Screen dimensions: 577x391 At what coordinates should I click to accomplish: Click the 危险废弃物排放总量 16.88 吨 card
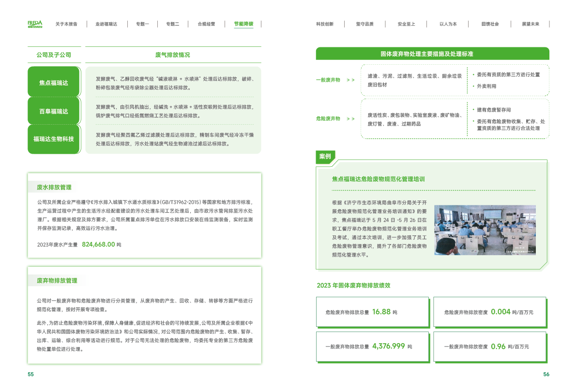click(372, 312)
